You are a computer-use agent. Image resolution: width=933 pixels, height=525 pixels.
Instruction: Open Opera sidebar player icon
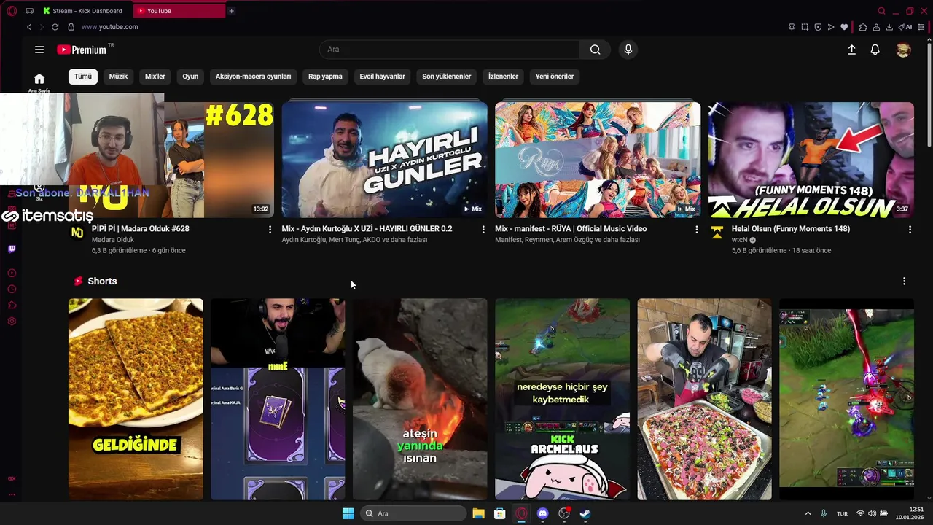[12, 273]
